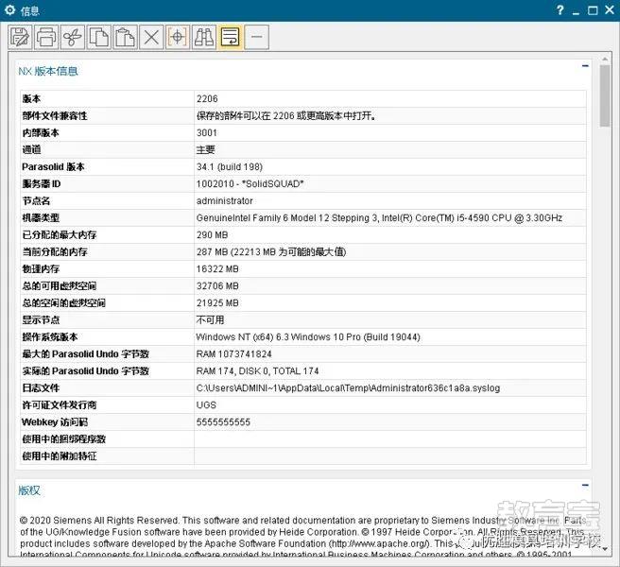Click the Paste clipboard icon
This screenshot has width=620, height=567.
click(125, 37)
